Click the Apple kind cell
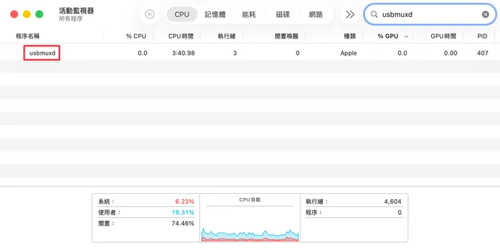The height and width of the screenshot is (250, 500). click(x=349, y=53)
